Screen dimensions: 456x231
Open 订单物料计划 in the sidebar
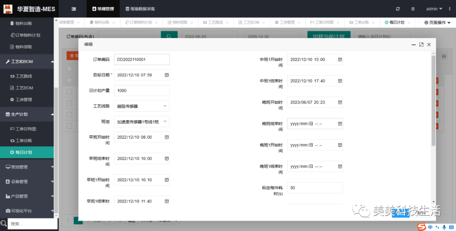tap(25, 35)
